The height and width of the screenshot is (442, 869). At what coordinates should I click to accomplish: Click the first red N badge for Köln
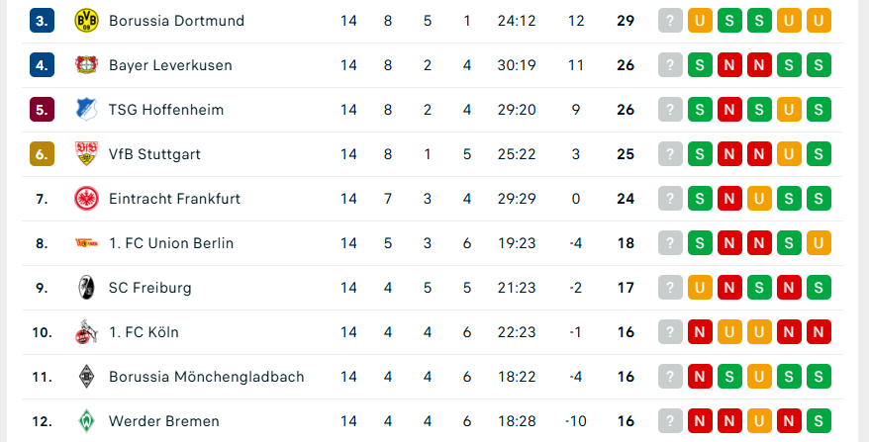pos(700,332)
